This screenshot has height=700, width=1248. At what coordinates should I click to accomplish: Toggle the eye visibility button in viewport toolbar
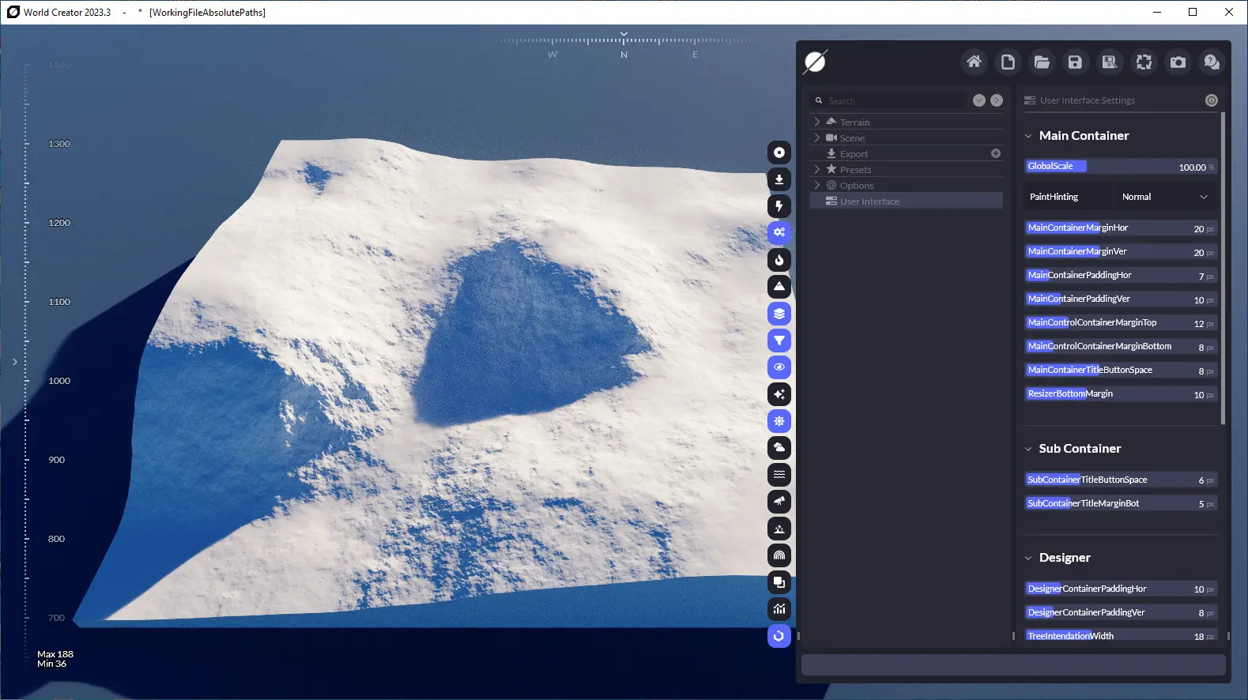[x=779, y=367]
